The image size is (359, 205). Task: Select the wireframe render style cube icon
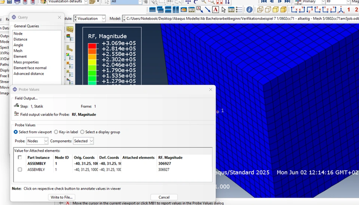pyautogui.click(x=260, y=10)
